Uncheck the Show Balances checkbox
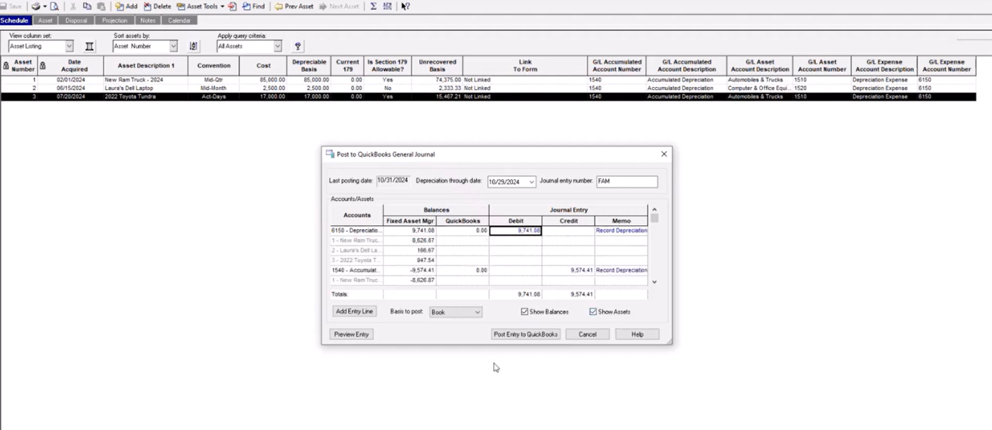Viewport: 992px width, 430px height. [524, 311]
